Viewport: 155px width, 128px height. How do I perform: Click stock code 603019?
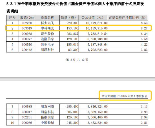(27, 28)
